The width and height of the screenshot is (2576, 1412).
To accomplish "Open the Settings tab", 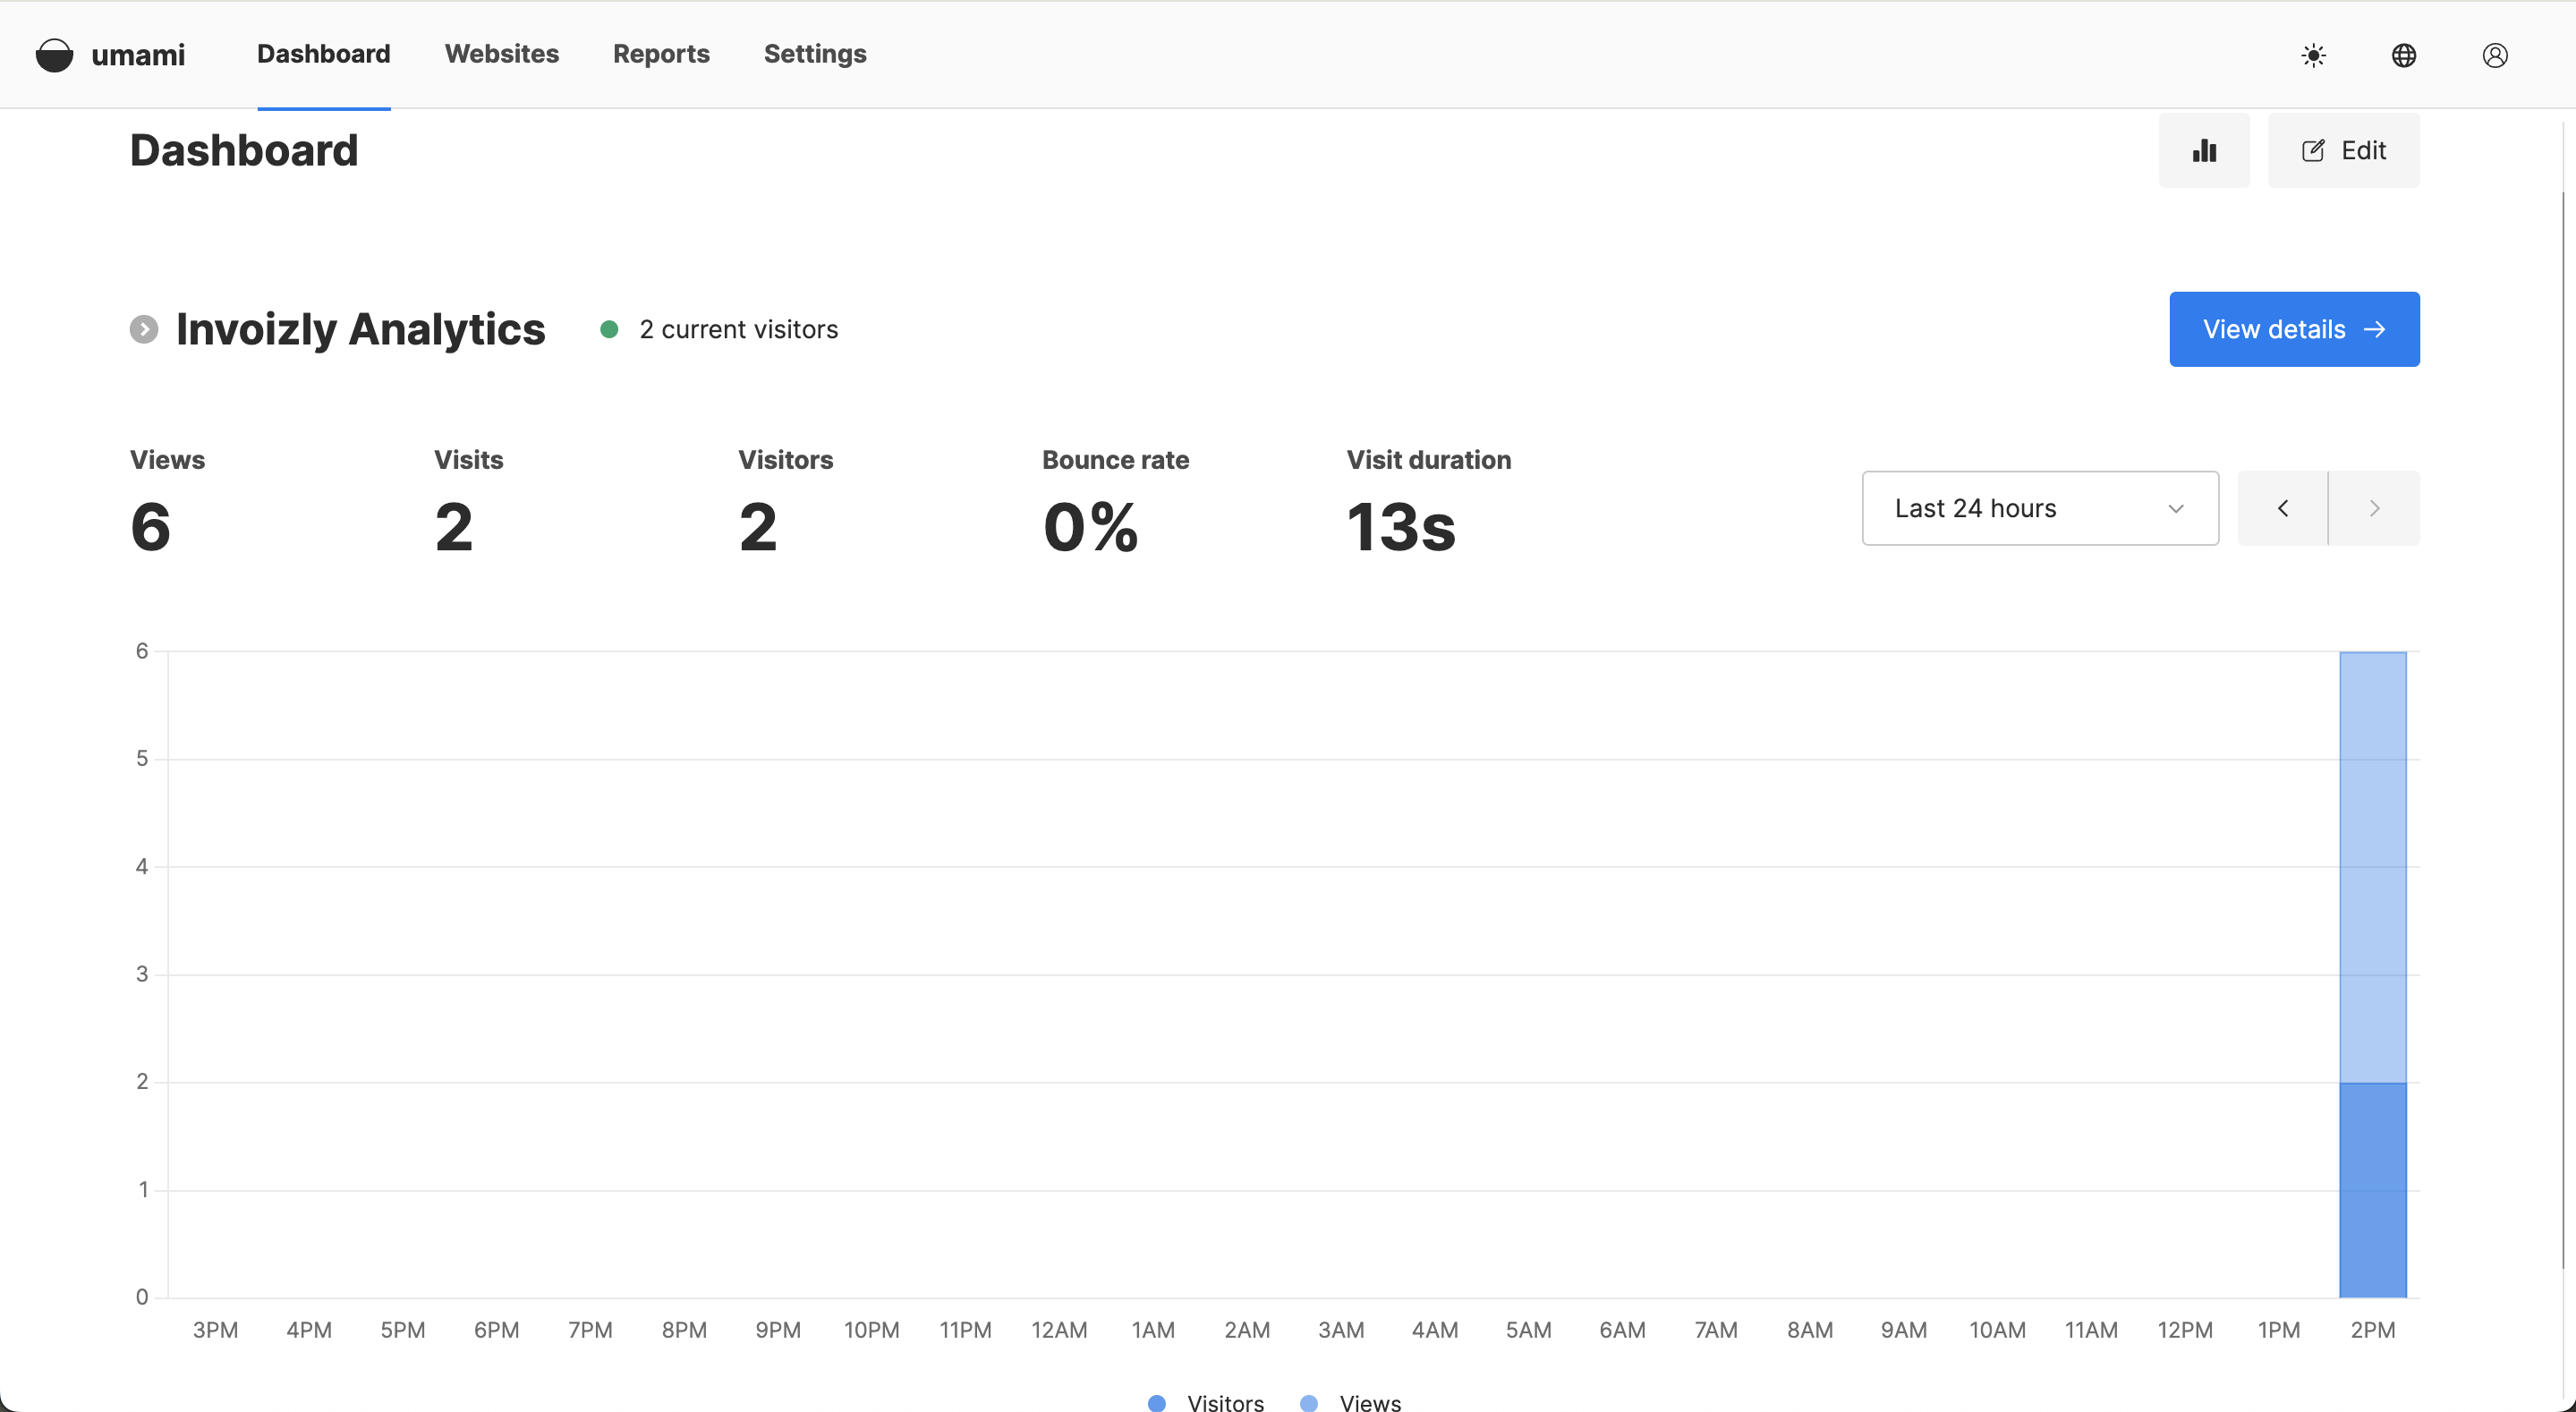I will (x=815, y=54).
